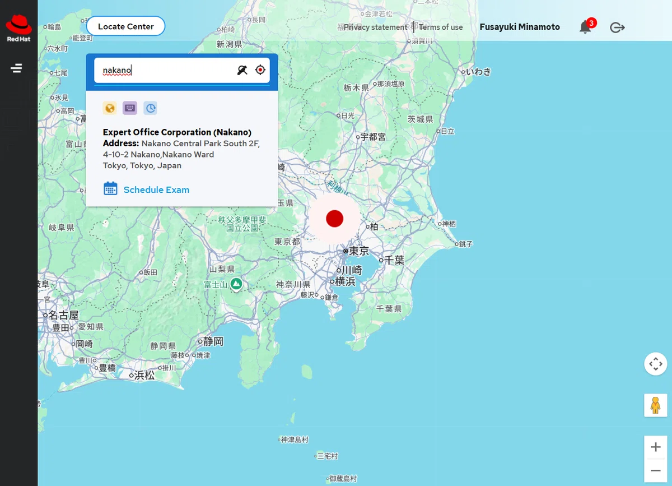Viewport: 672px width, 486px height.
Task: Click the 川崎 city label on the map
Action: click(x=352, y=270)
